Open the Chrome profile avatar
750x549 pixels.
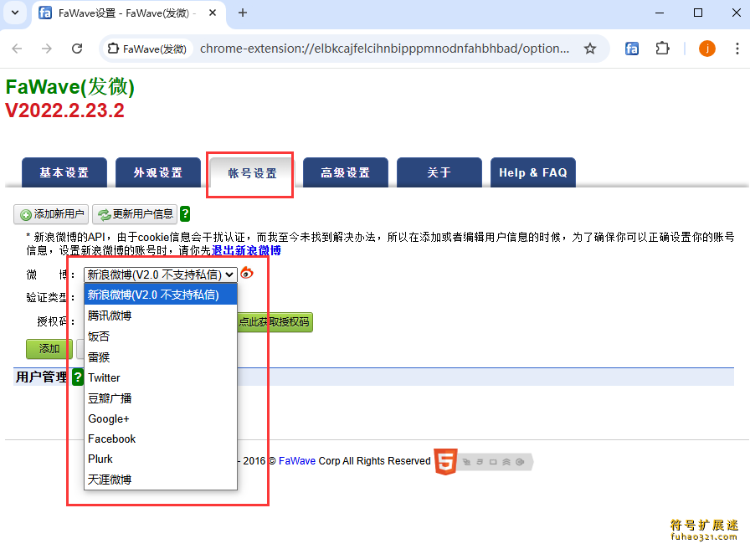click(707, 49)
